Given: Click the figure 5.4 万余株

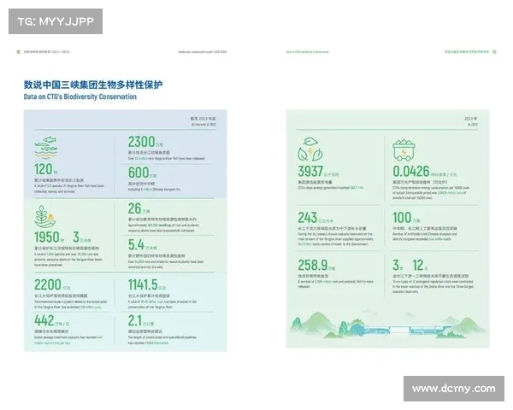Looking at the screenshot, I should pos(142,245).
